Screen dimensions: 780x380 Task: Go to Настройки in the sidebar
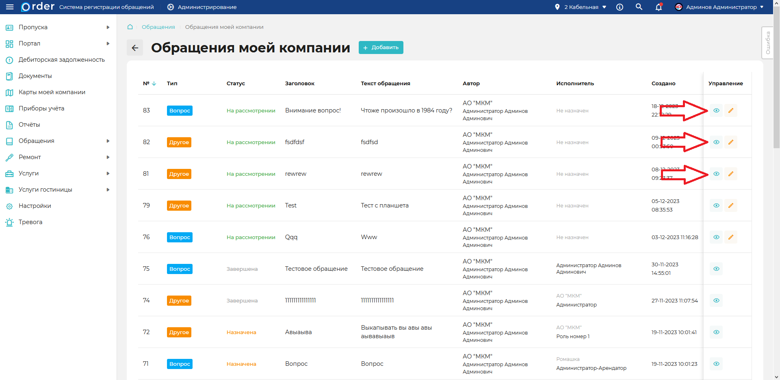point(35,206)
